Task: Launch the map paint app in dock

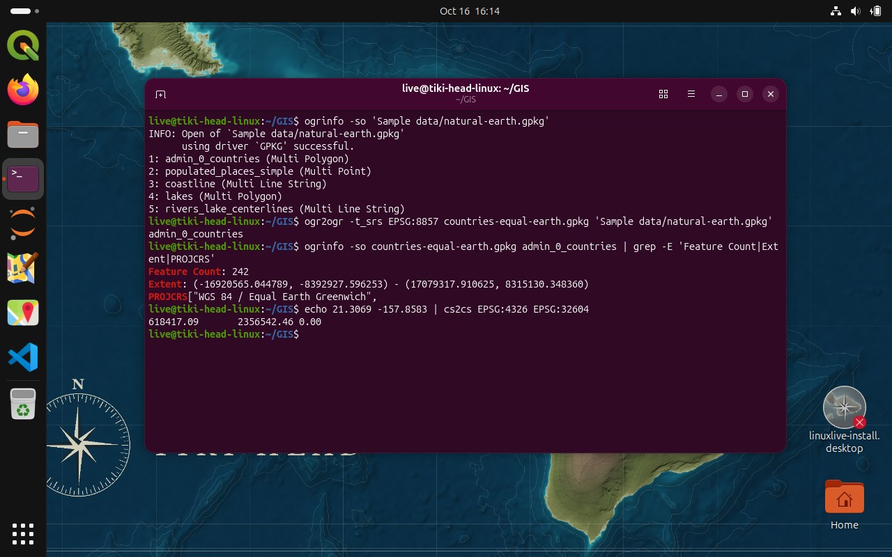Action: click(x=23, y=268)
